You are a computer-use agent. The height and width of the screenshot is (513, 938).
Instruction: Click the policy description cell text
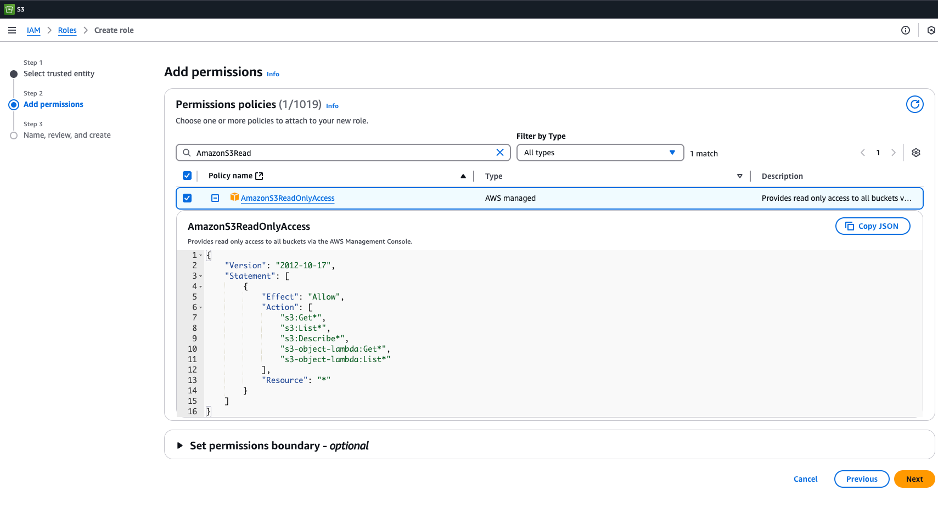pyautogui.click(x=836, y=198)
